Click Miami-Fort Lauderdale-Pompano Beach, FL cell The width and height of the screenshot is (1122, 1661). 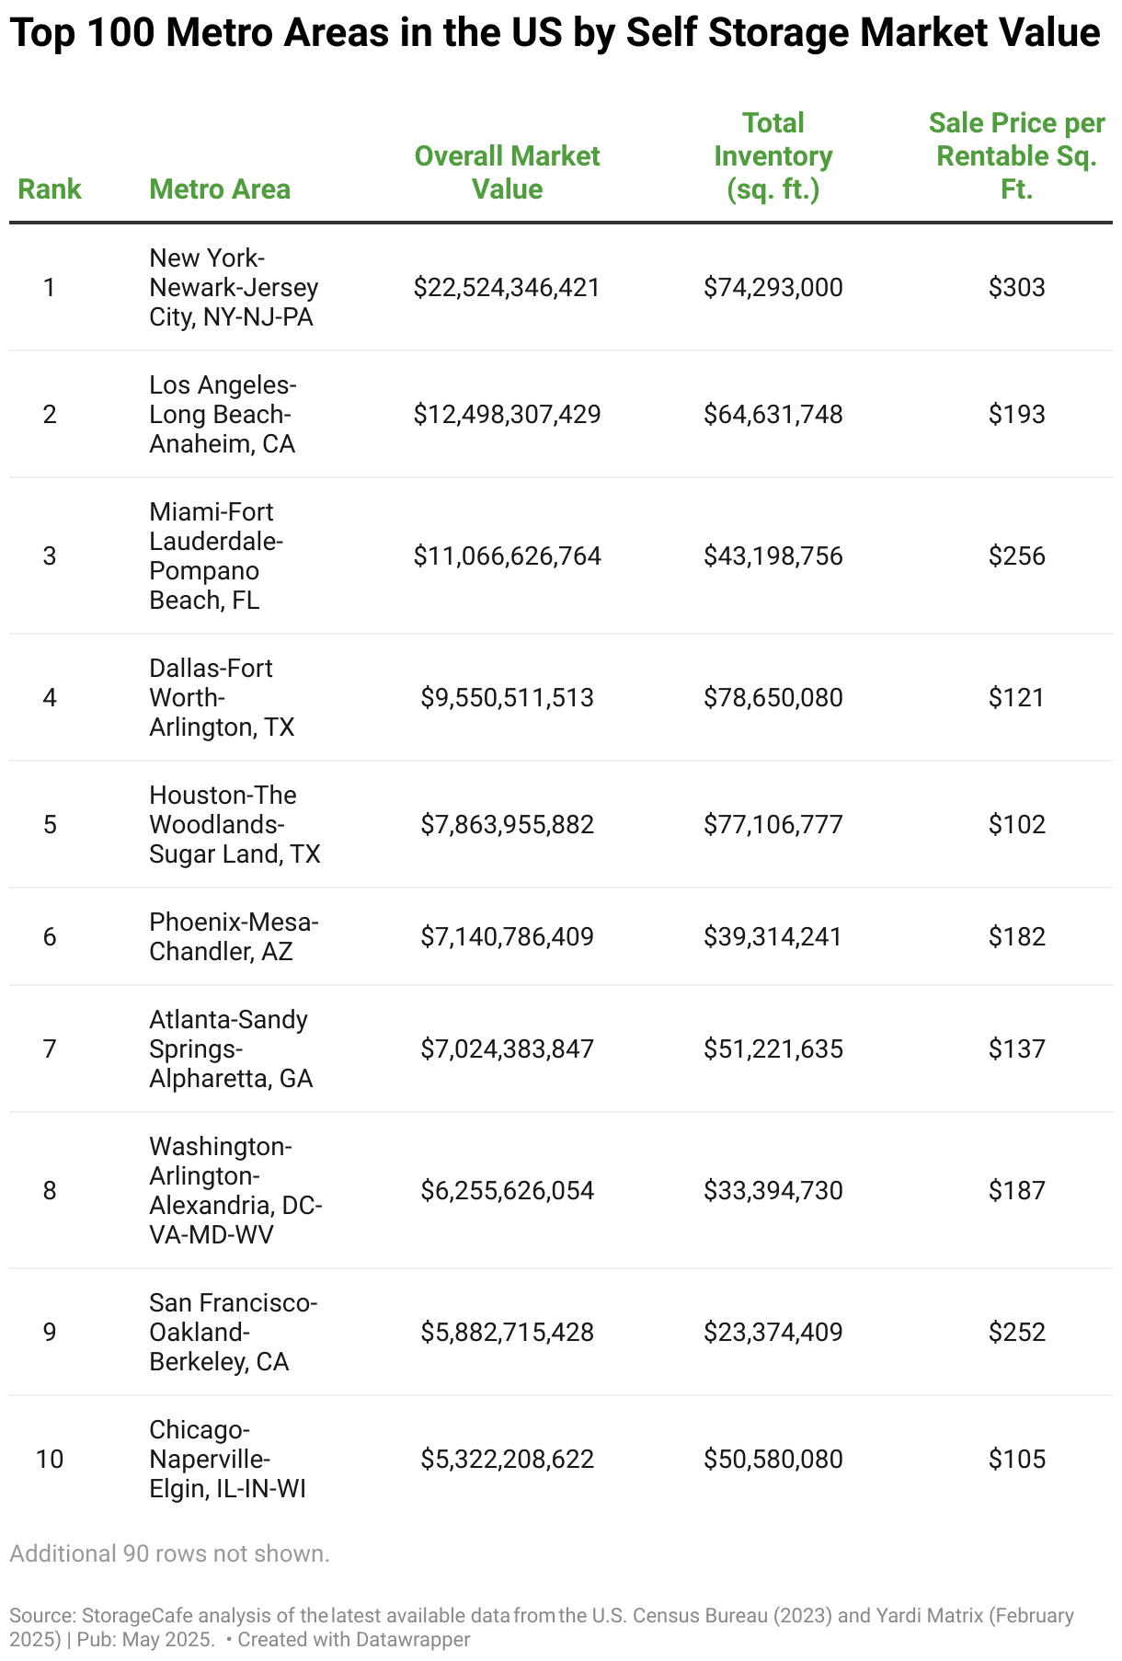click(x=216, y=556)
